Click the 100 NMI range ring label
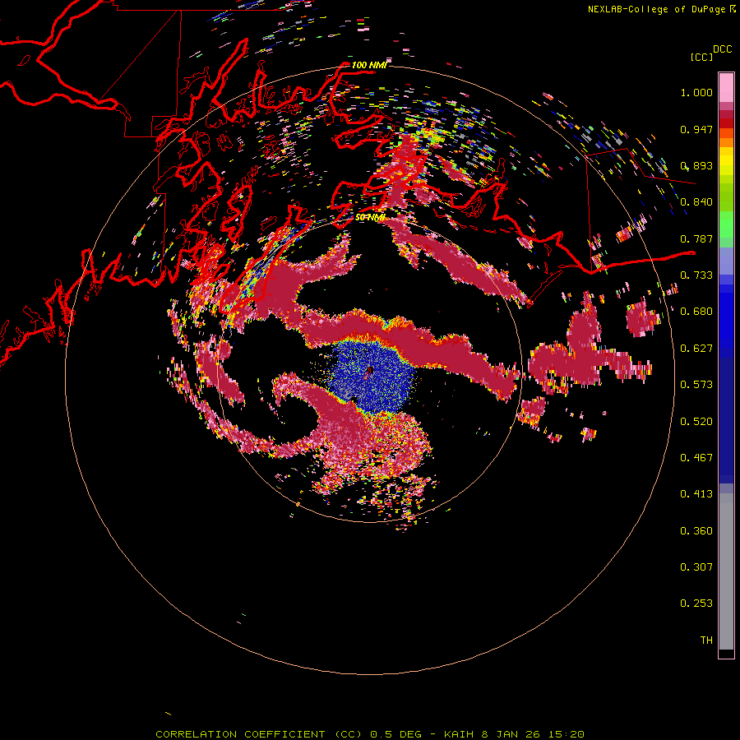Viewport: 740px width, 740px height. [x=369, y=65]
